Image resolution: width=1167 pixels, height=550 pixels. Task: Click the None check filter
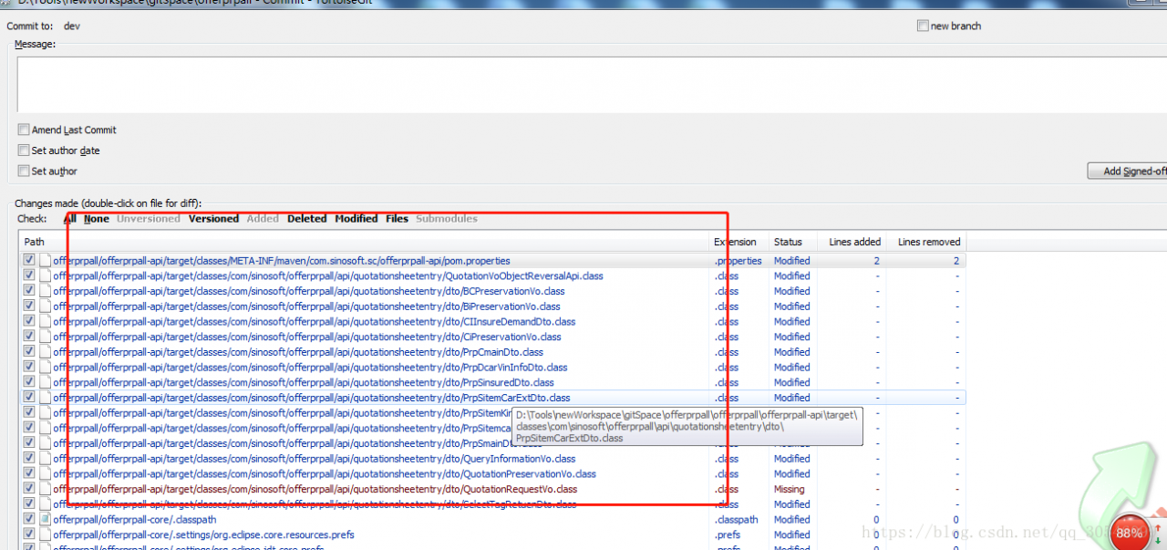[x=97, y=219]
